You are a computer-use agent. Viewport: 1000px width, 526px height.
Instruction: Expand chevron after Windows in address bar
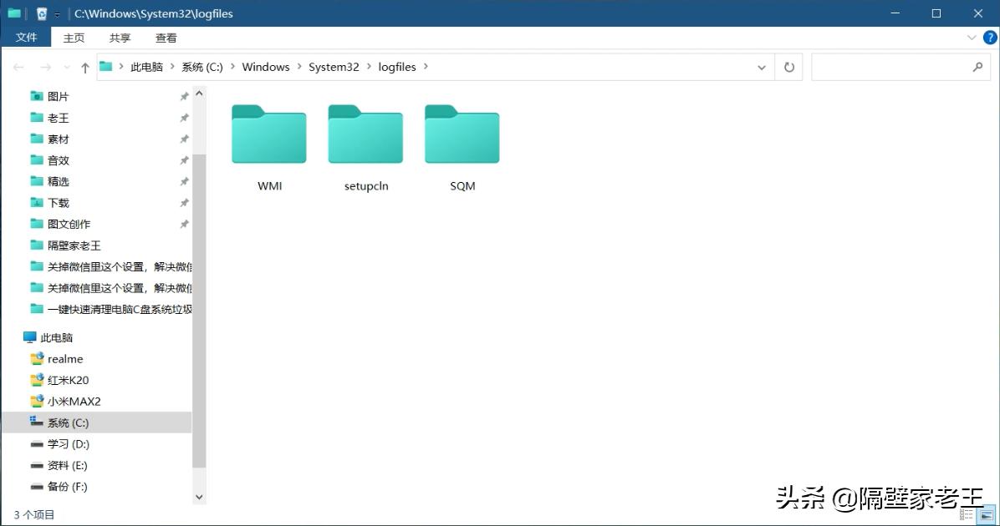click(299, 66)
